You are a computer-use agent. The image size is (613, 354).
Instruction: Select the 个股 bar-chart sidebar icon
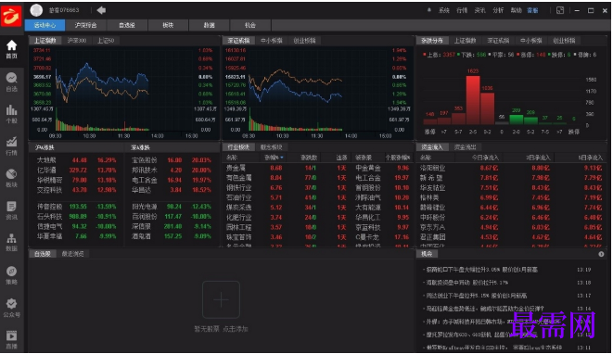coord(11,114)
